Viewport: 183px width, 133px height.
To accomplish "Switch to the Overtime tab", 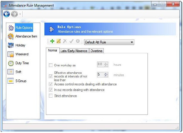I will coord(96,51).
